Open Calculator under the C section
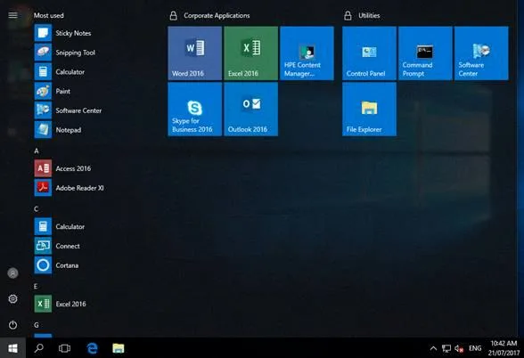This screenshot has height=358, width=524. tap(60, 226)
